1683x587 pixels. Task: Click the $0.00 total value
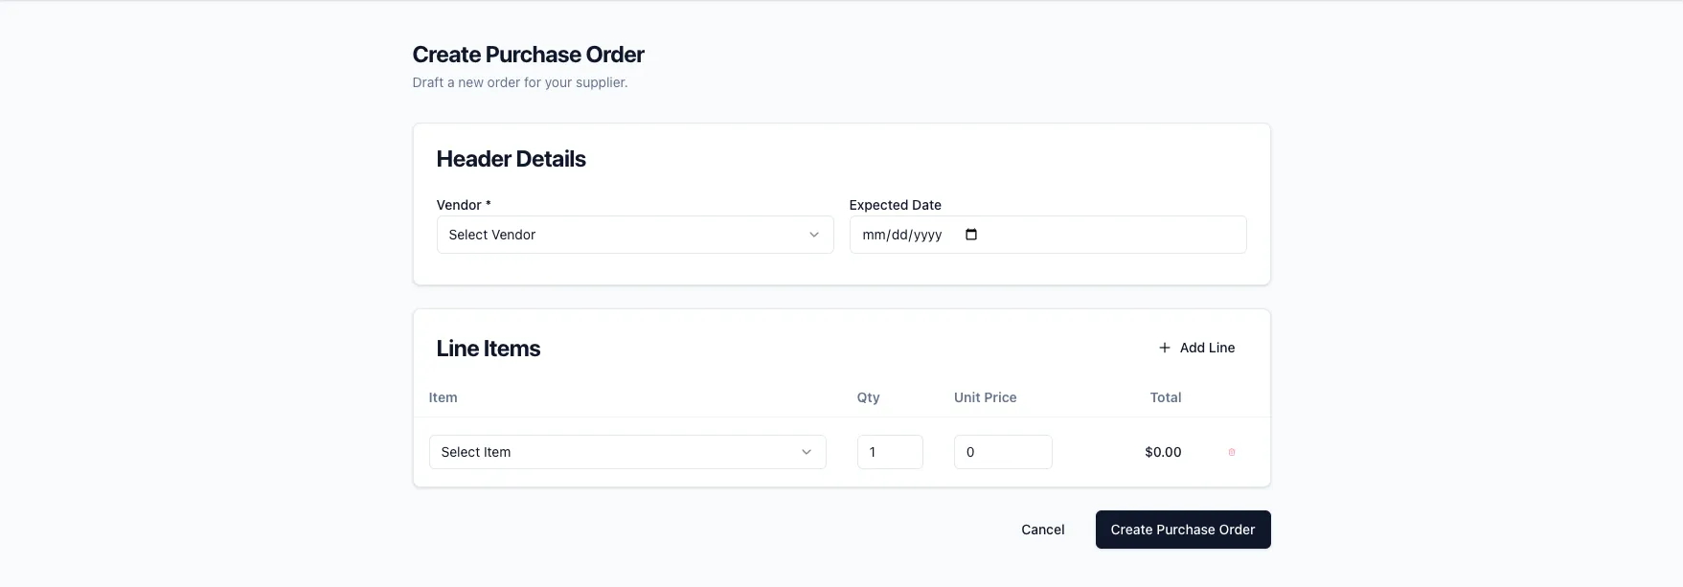1163,451
